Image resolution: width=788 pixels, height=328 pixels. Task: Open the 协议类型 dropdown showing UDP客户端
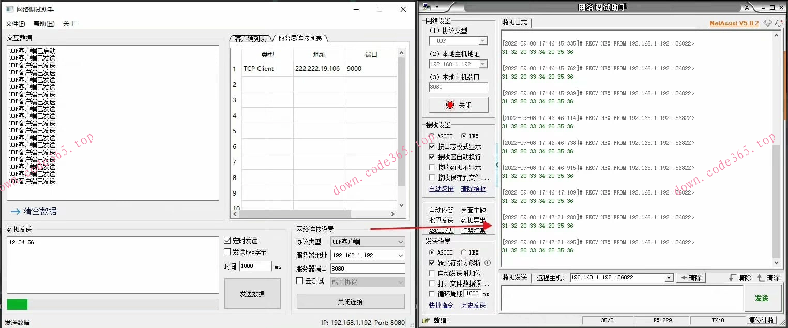[367, 241]
